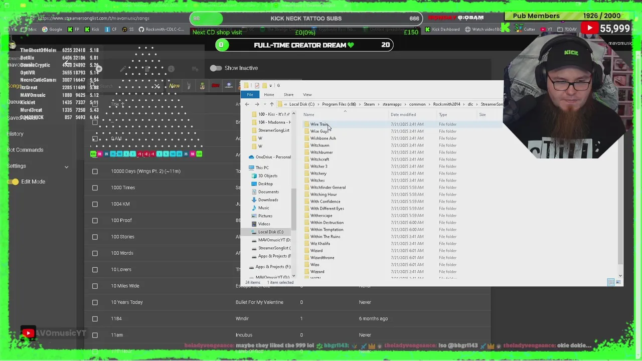Image resolution: width=642 pixels, height=361 pixels.
Task: Toggle Show Inactive switch
Action: (216, 68)
